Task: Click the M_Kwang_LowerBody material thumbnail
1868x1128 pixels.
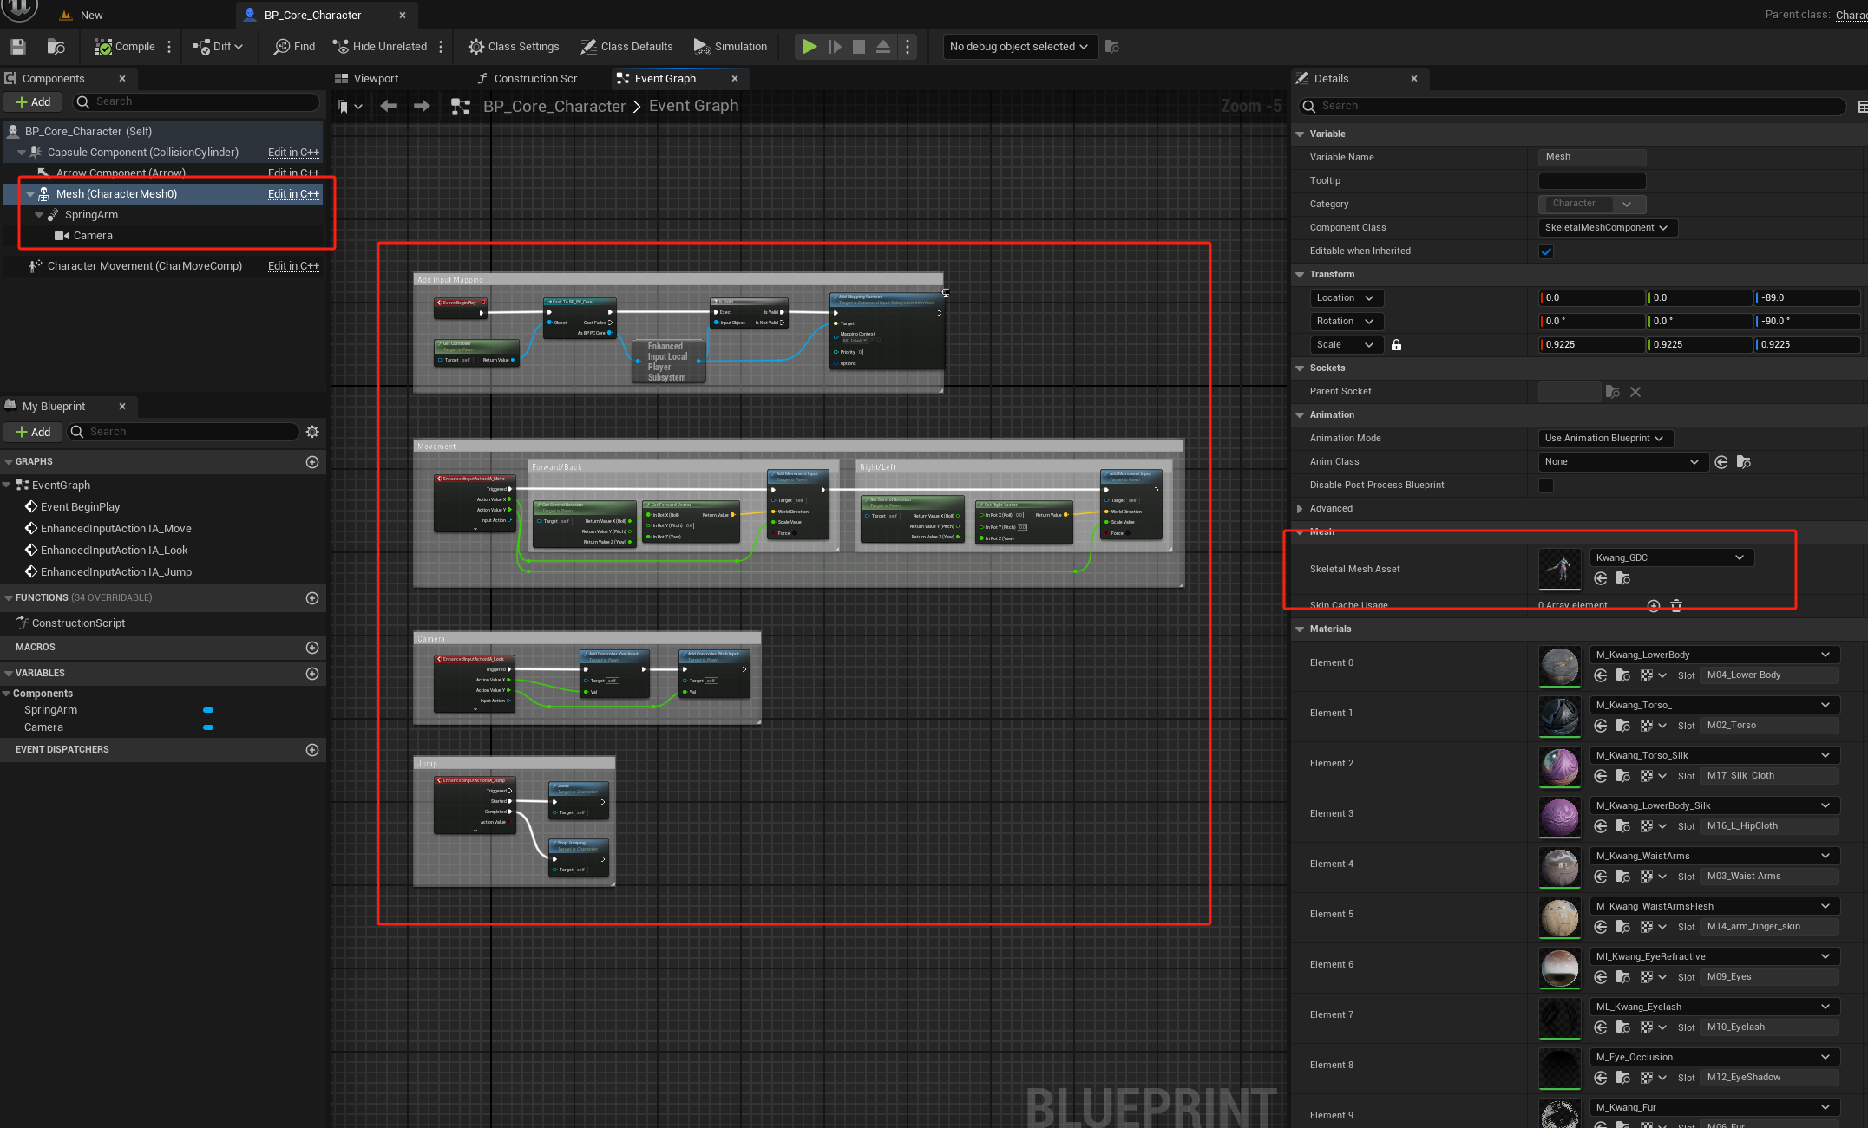Action: click(1559, 666)
